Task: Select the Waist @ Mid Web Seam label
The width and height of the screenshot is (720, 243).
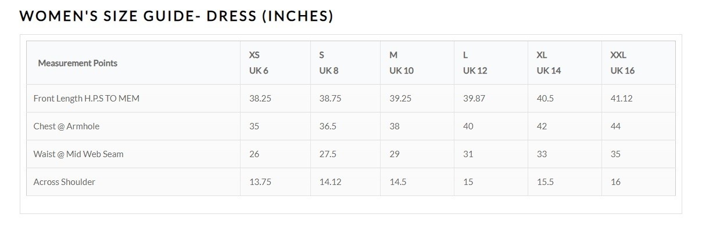Action: (78, 154)
